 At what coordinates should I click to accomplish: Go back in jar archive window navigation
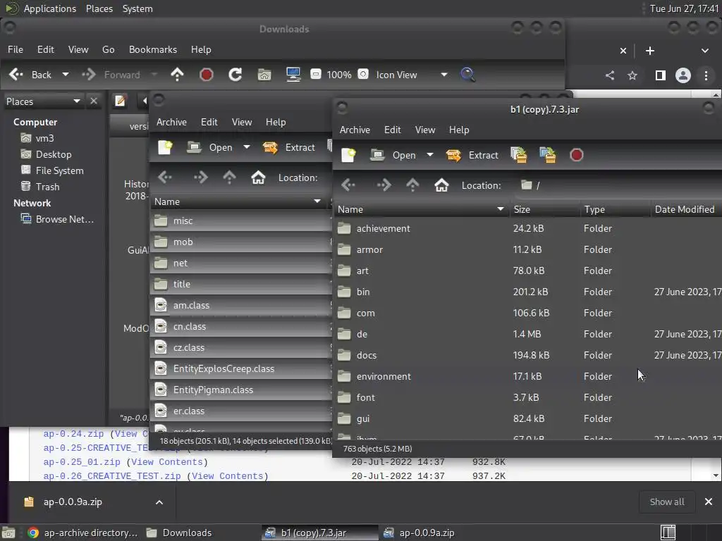348,185
